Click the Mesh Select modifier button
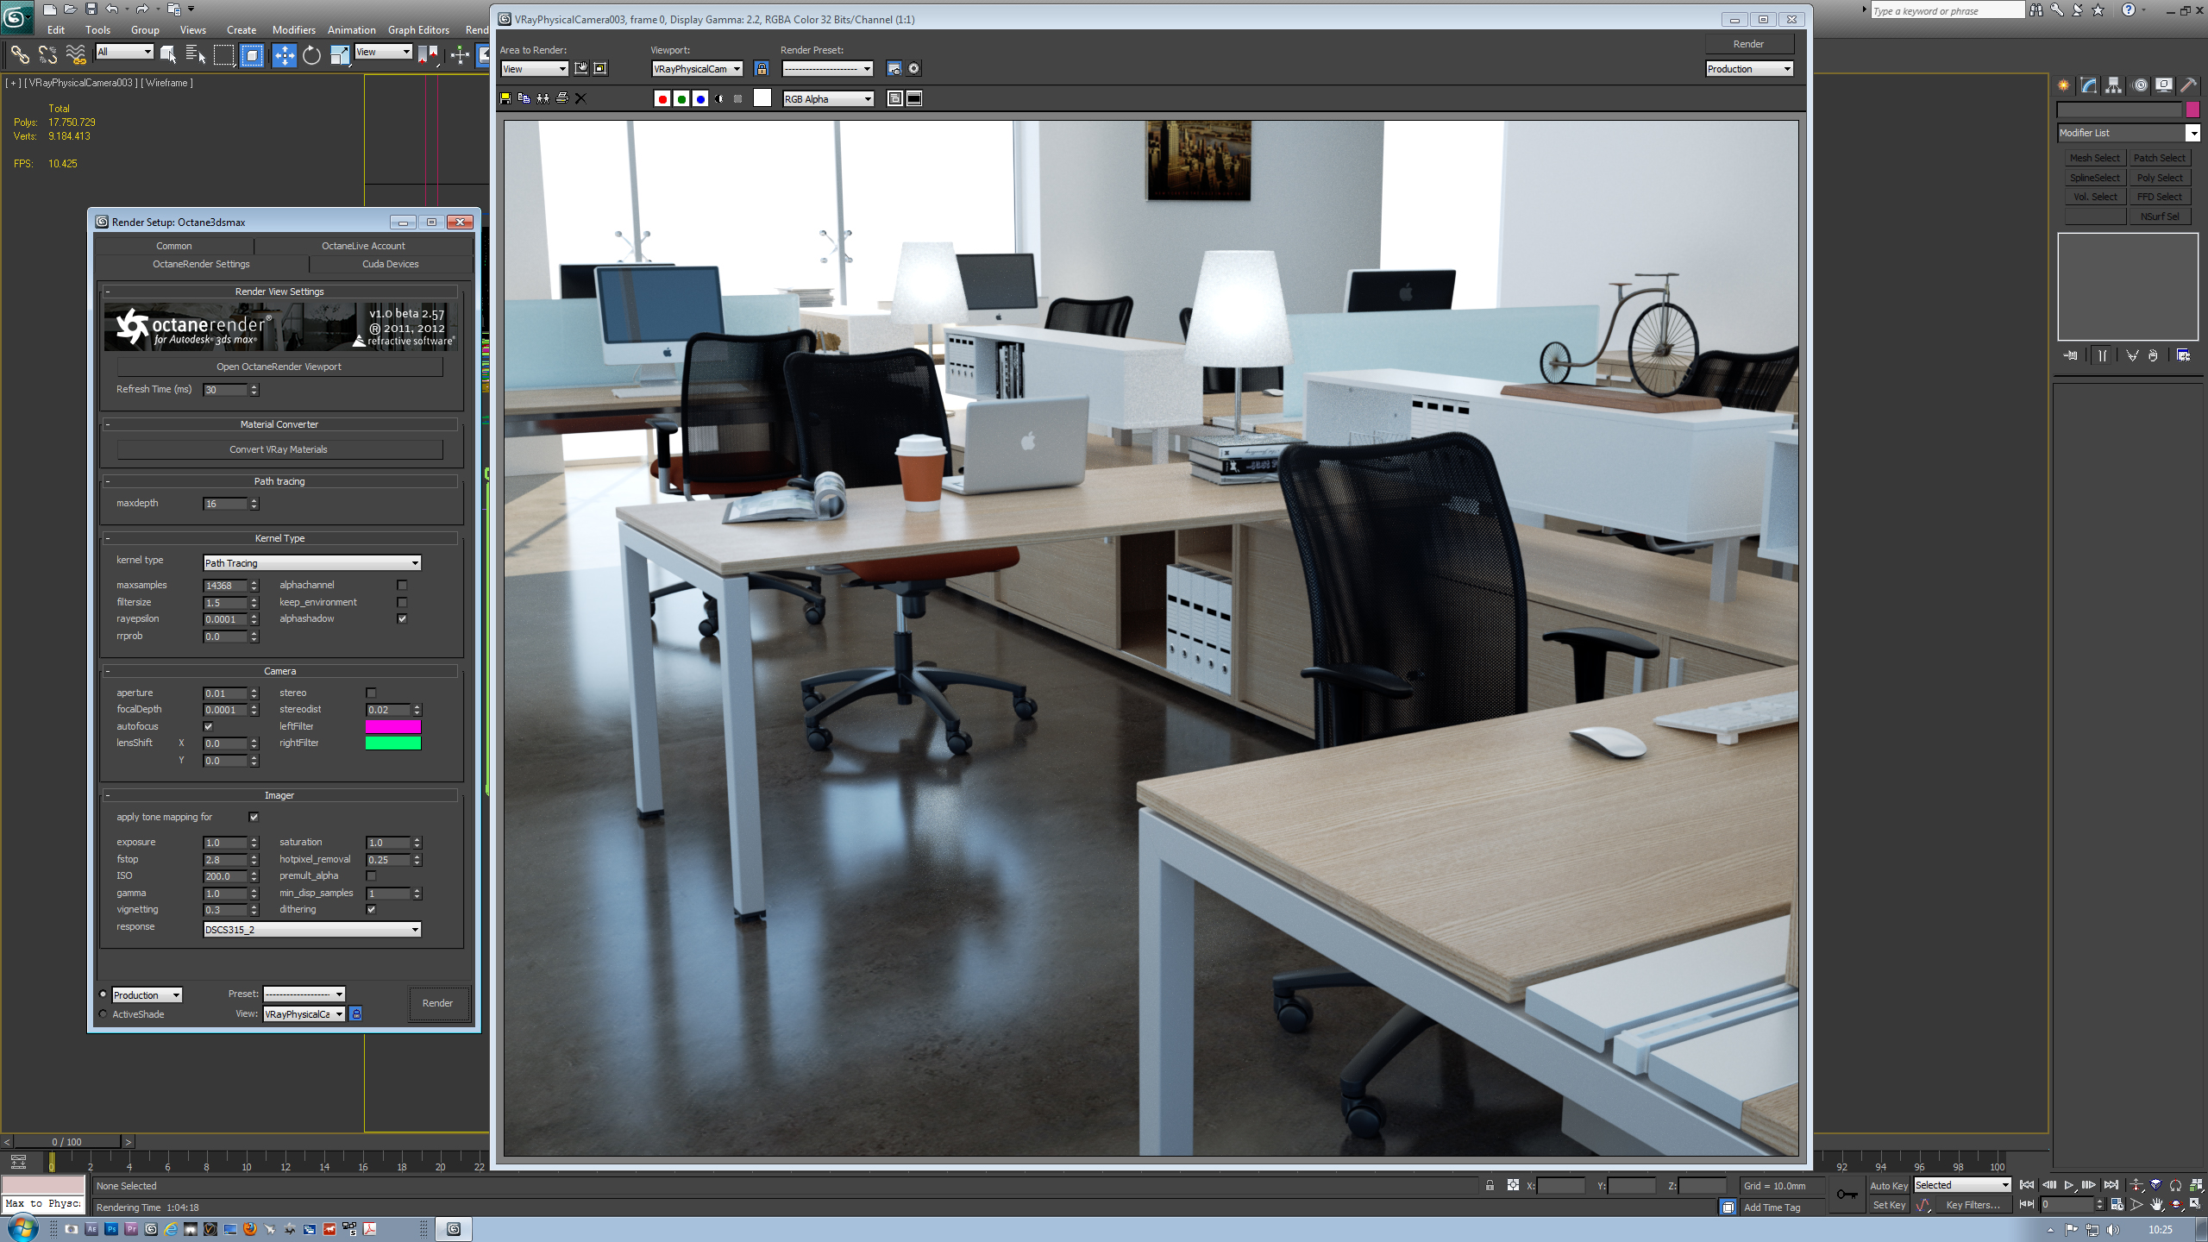This screenshot has height=1242, width=2208. (x=2094, y=158)
